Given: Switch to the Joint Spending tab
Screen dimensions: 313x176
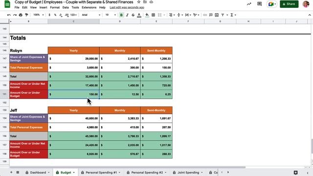Looking at the screenshot, I should pos(188,173).
